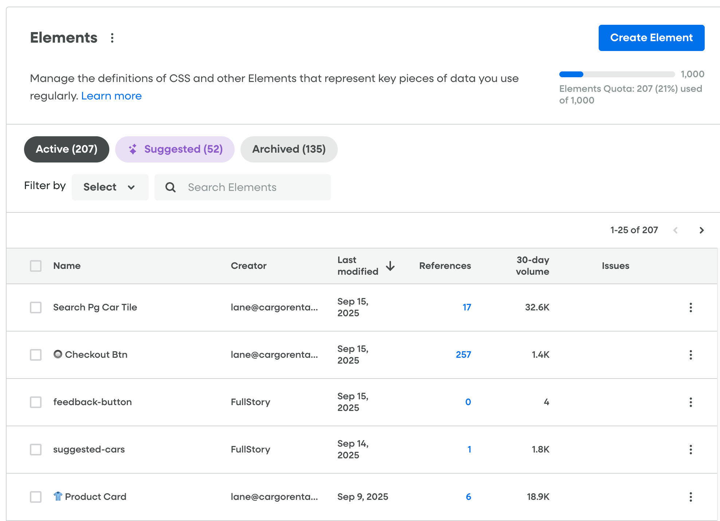720x521 pixels.
Task: Open row options for suggested-cars
Action: (690, 450)
